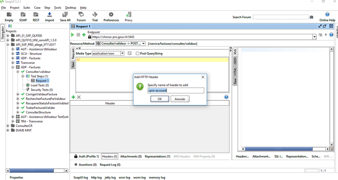Open the File menu
338x180 pixels.
tap(4, 7)
